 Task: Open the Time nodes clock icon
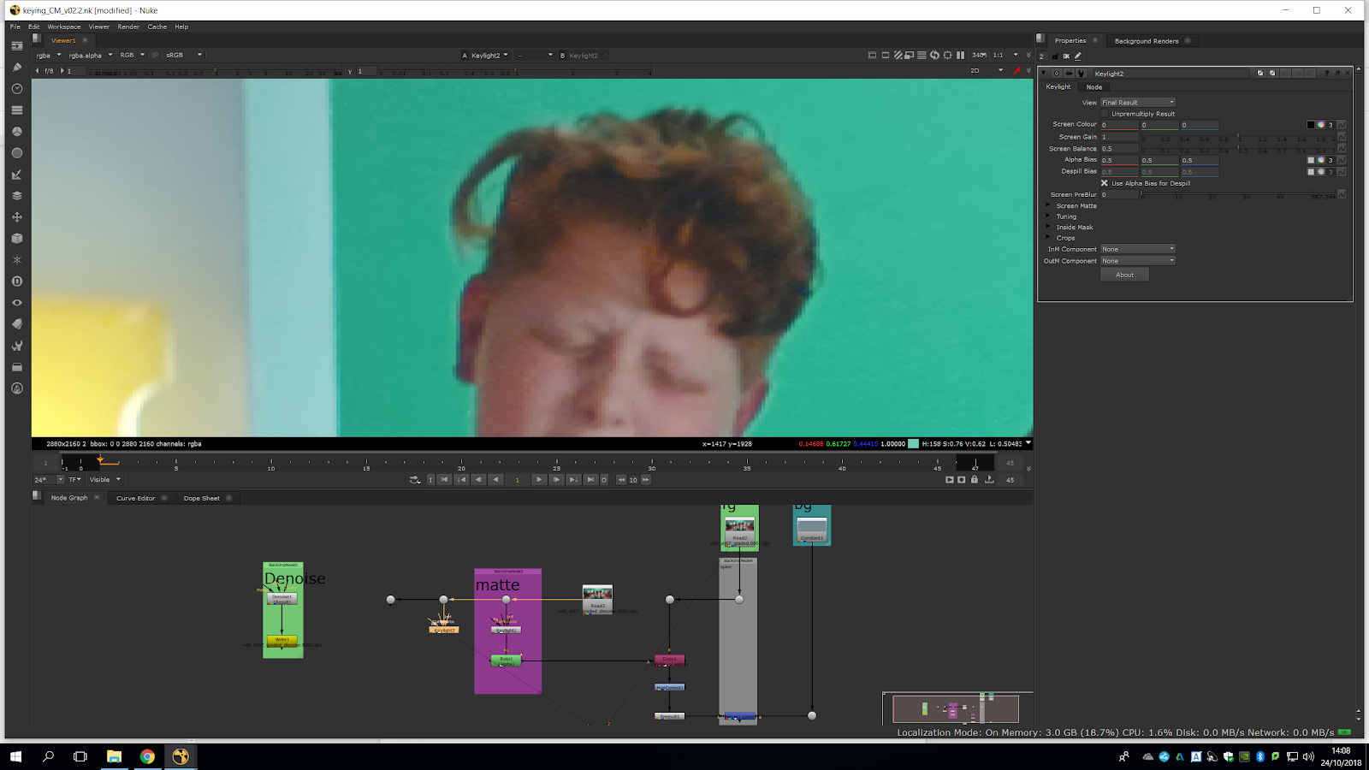17,89
